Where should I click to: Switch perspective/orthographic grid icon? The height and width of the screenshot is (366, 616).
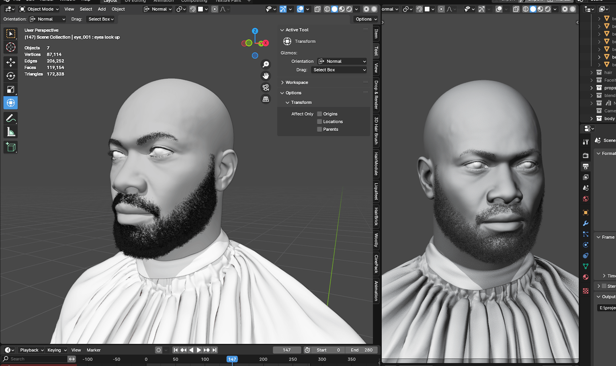[266, 99]
